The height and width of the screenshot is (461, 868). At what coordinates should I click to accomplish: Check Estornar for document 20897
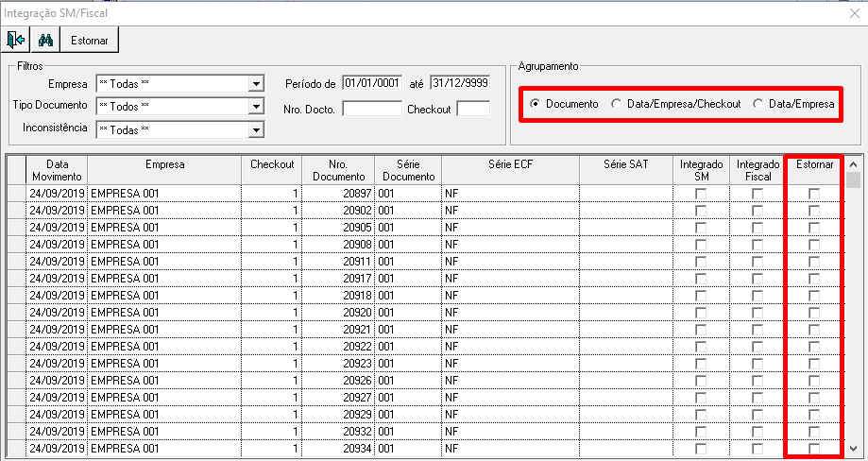click(814, 194)
